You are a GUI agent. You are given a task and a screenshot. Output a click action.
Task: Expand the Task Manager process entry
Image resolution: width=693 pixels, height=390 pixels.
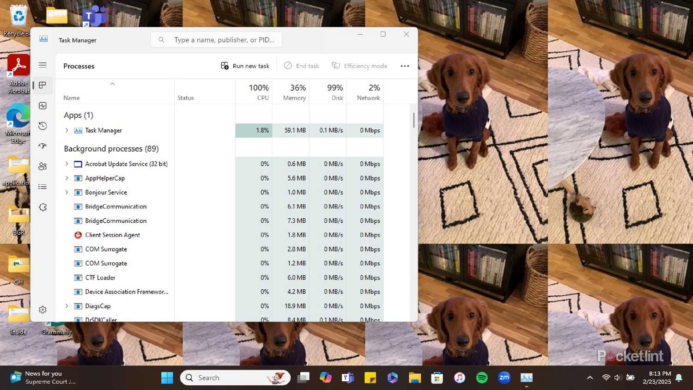[67, 130]
